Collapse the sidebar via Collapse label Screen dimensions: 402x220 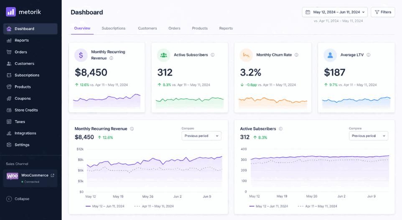tap(22, 199)
